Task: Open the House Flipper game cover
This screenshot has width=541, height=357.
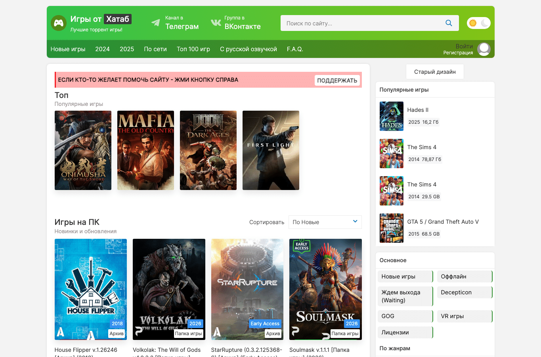Action: (x=91, y=290)
